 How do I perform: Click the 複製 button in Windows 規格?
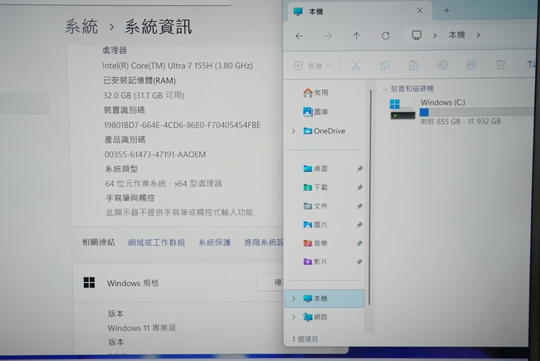(270, 282)
